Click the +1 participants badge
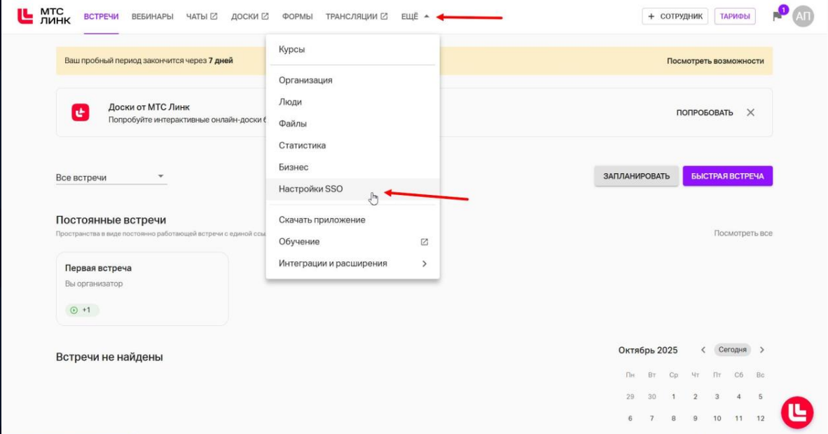Image resolution: width=828 pixels, height=434 pixels. click(82, 310)
